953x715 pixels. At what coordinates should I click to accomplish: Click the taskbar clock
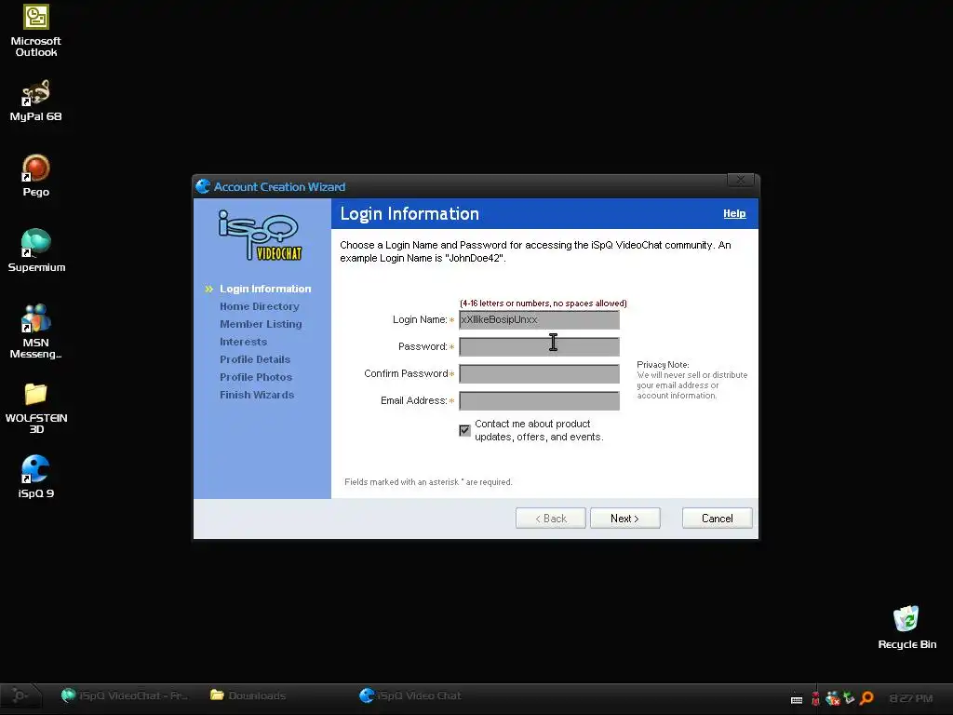click(x=910, y=698)
